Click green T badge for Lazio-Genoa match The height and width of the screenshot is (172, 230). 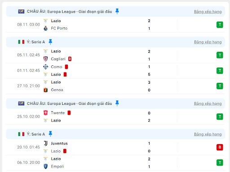tap(220, 86)
